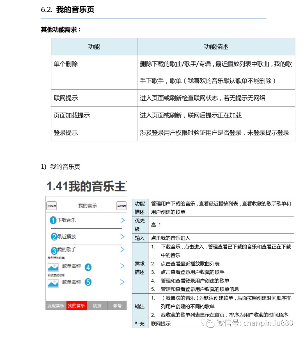Click playlist cover thumbnail under 我创建的歌单

click(53, 267)
